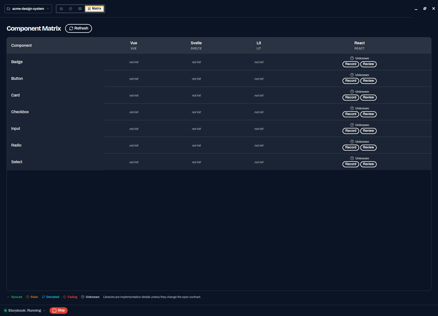Click Review for the Button component

click(368, 81)
